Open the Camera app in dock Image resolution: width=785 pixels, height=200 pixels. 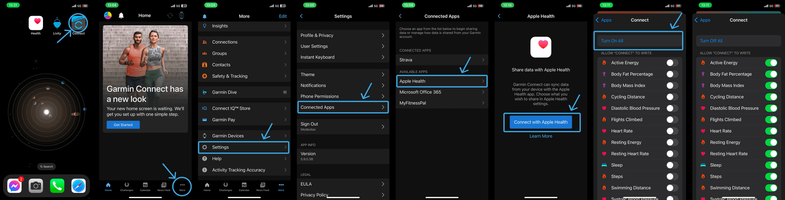tap(36, 186)
